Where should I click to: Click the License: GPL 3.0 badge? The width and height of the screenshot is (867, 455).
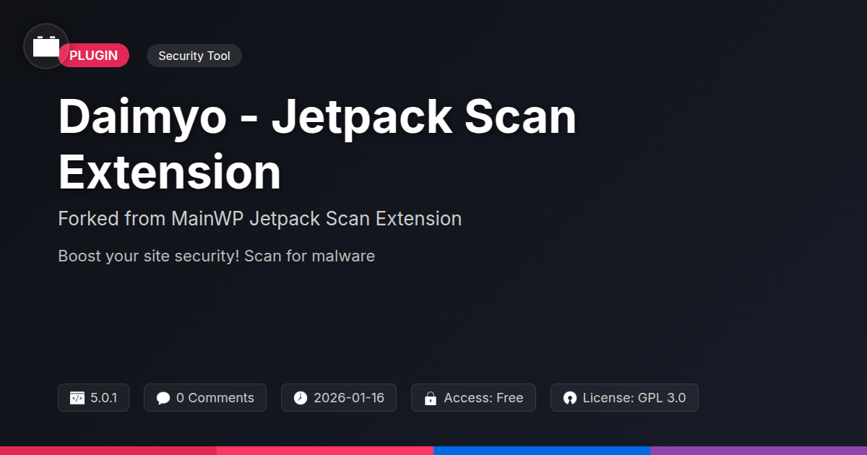pyautogui.click(x=624, y=398)
